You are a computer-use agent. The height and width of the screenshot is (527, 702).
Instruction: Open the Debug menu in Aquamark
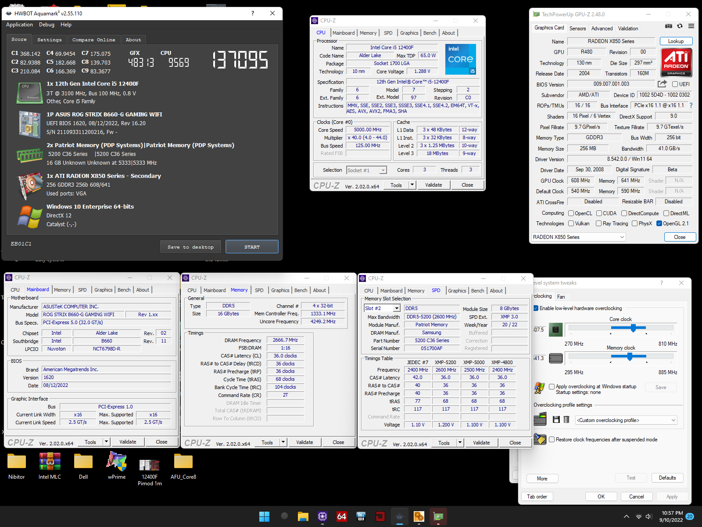47,25
